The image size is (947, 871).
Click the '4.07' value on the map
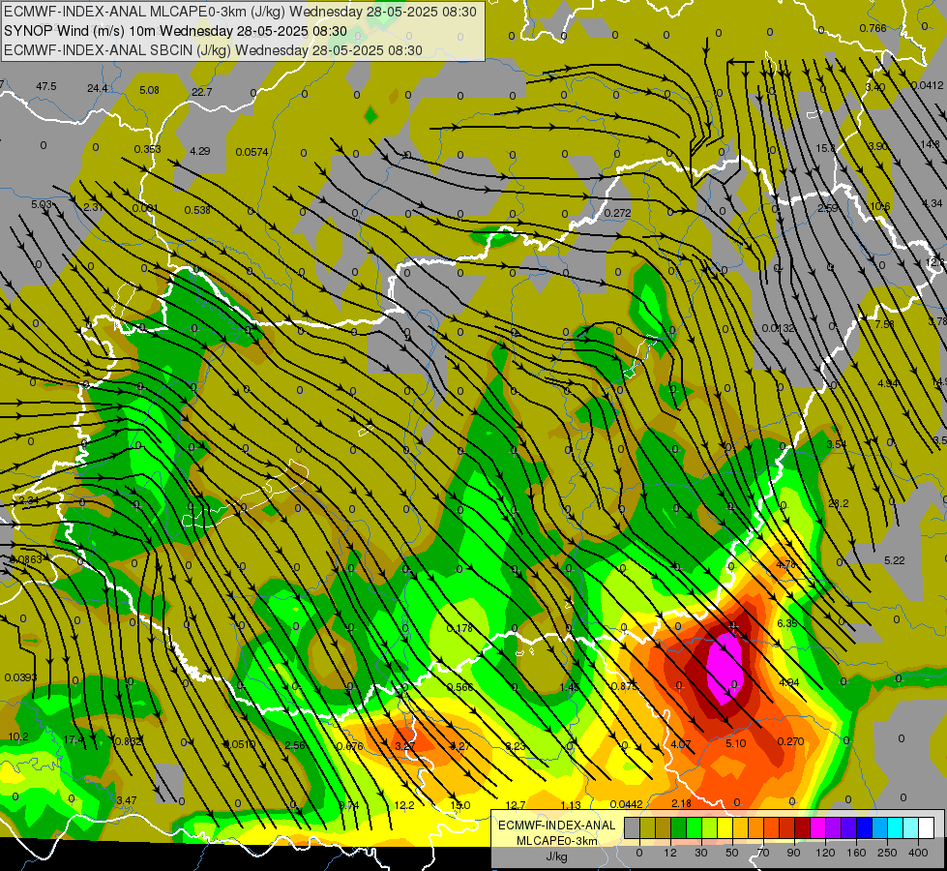click(681, 744)
